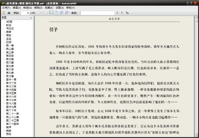The width and height of the screenshot is (199, 138).
Task: Jump to the 第二章 bookmark
Action: pyautogui.click(x=10, y=49)
